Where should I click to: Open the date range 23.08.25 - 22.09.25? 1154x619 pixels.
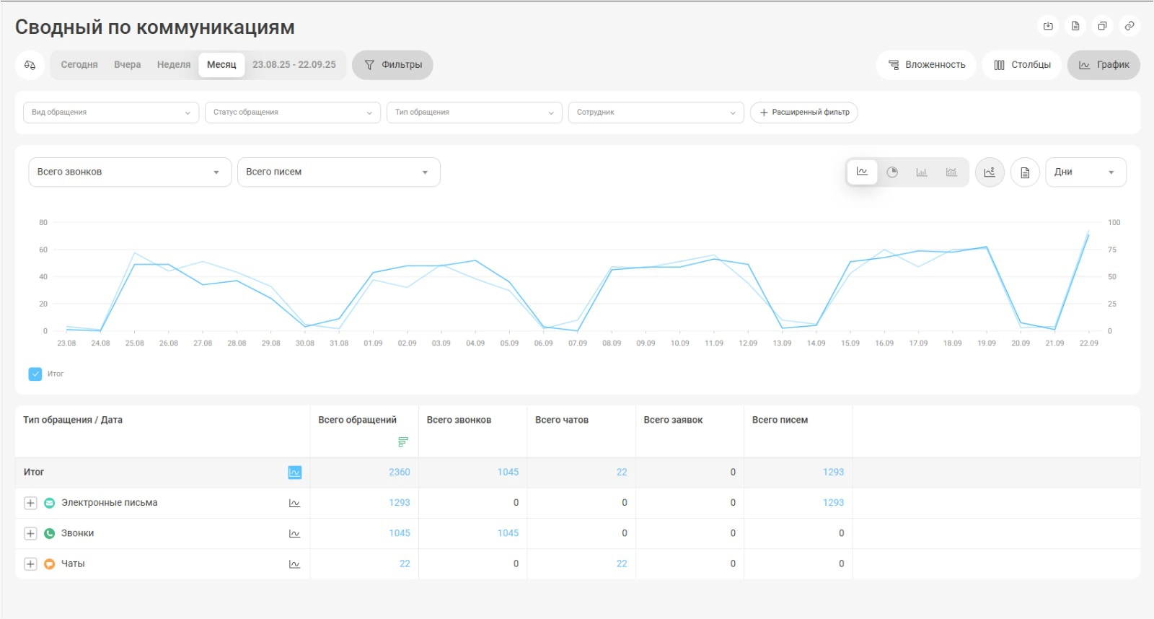click(294, 65)
